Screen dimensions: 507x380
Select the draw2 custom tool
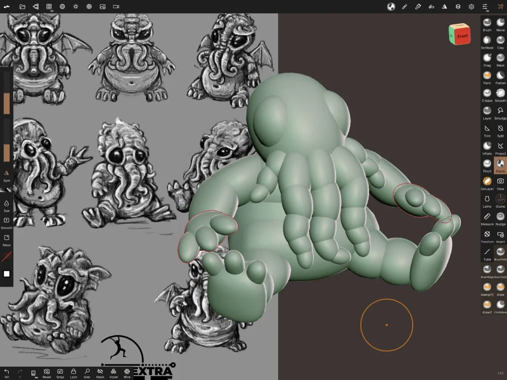(x=487, y=307)
